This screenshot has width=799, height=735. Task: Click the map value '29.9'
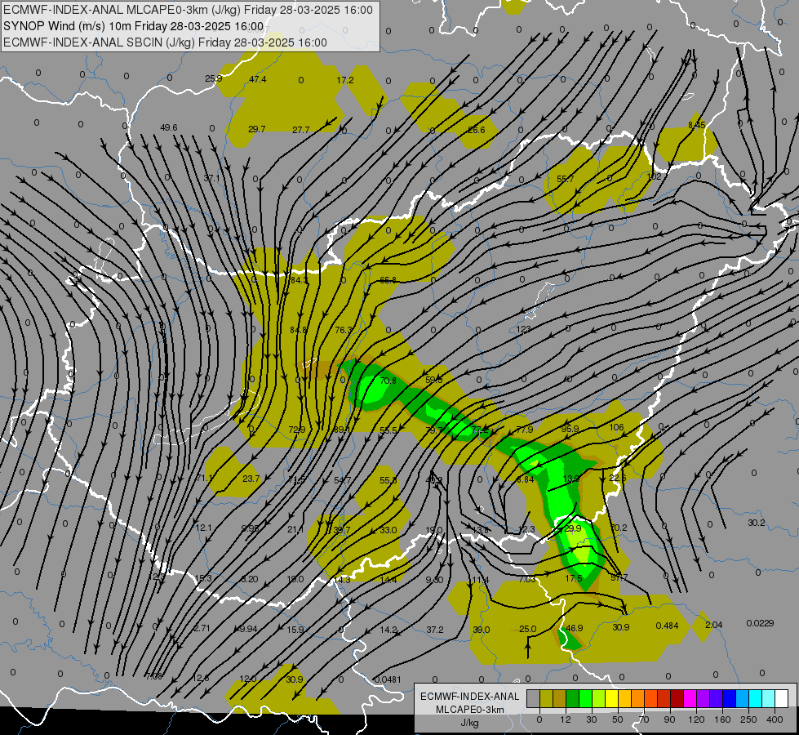tap(573, 528)
